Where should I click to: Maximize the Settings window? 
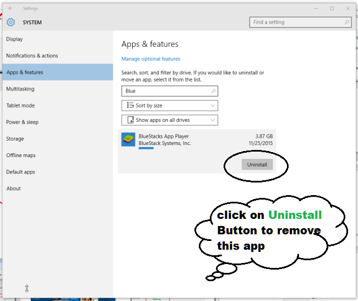(332, 8)
